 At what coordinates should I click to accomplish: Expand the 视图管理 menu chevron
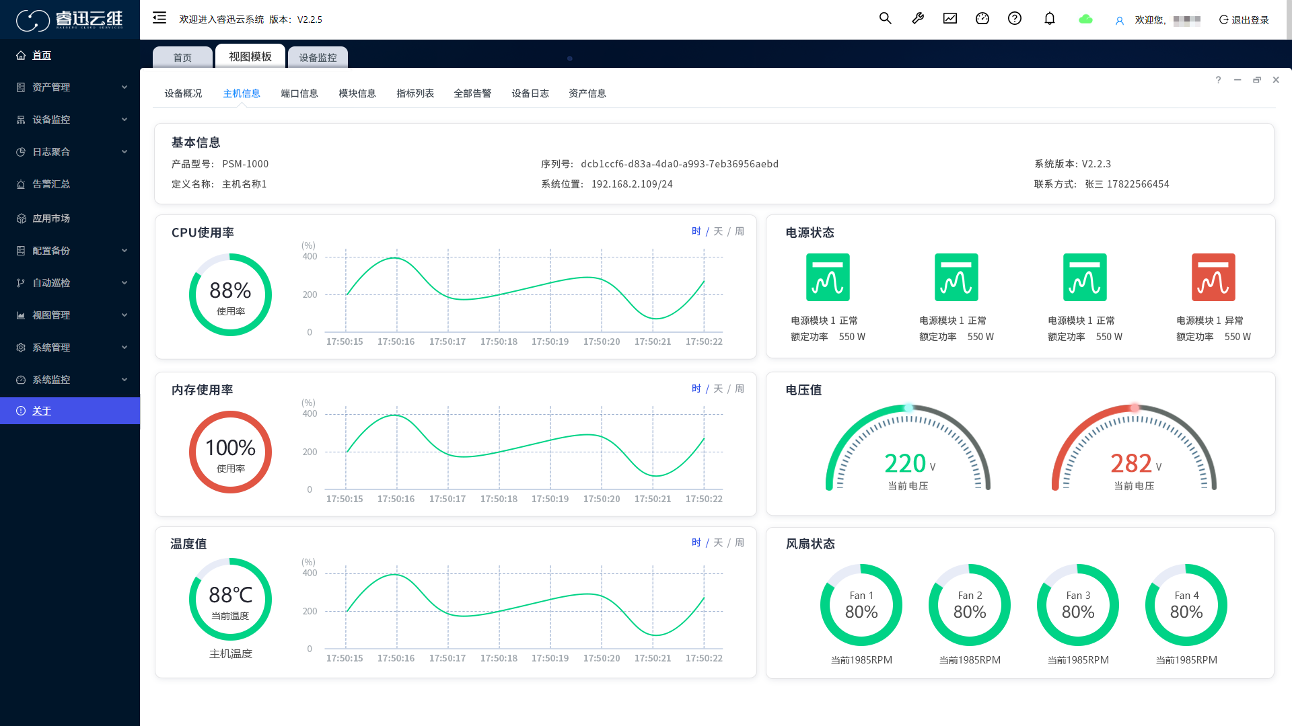pos(124,315)
